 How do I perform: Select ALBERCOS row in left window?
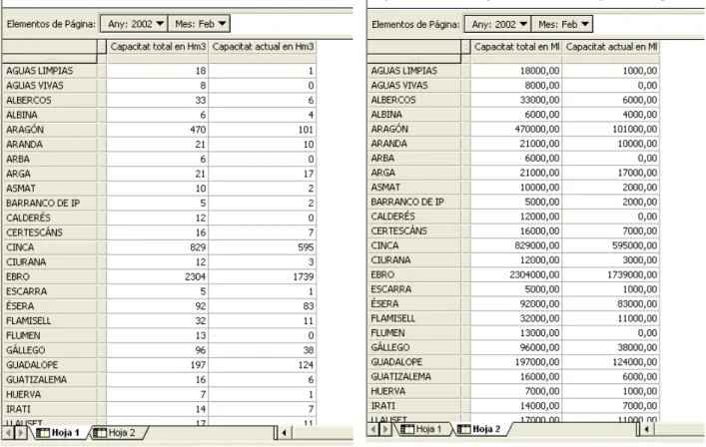click(x=50, y=101)
